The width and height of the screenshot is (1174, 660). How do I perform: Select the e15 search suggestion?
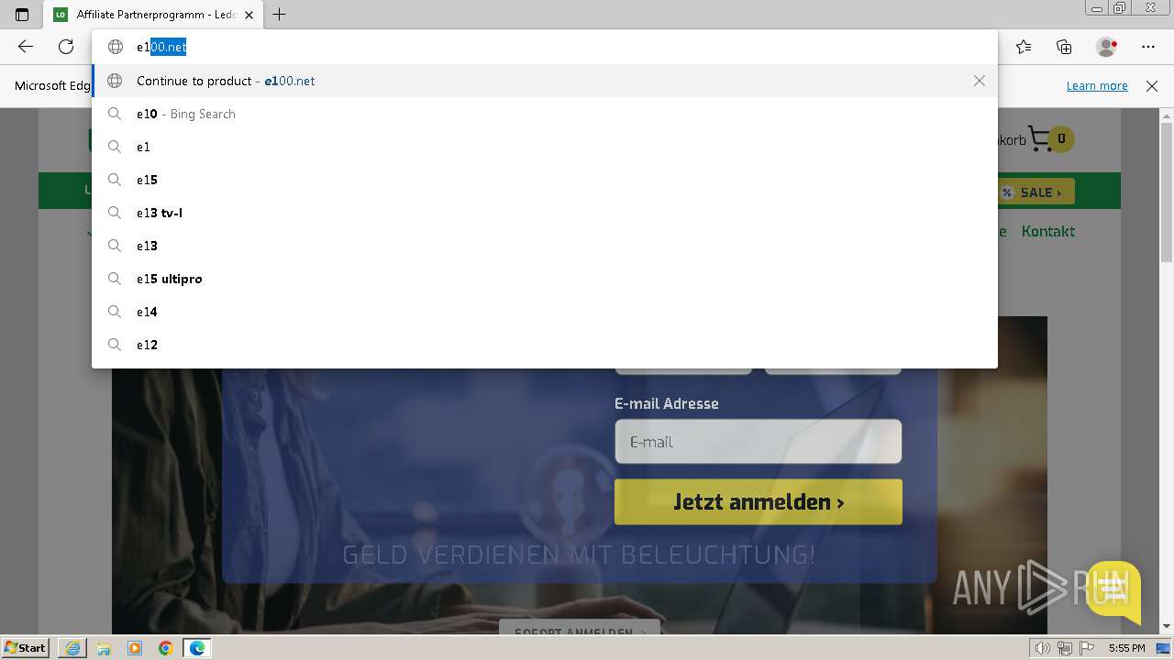point(545,180)
